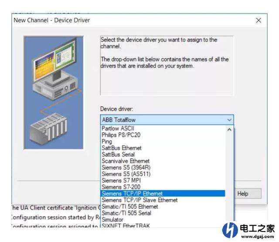Click the Configuration session started log entry
279x242 pixels.
pyautogui.click(x=56, y=217)
